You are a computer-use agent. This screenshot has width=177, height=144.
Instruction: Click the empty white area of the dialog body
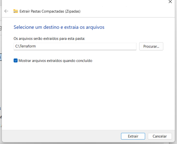point(88,96)
